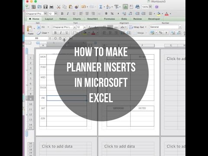The height and width of the screenshot is (156, 208).
Task: Click the New Workbook icon
Action: tap(27, 6)
